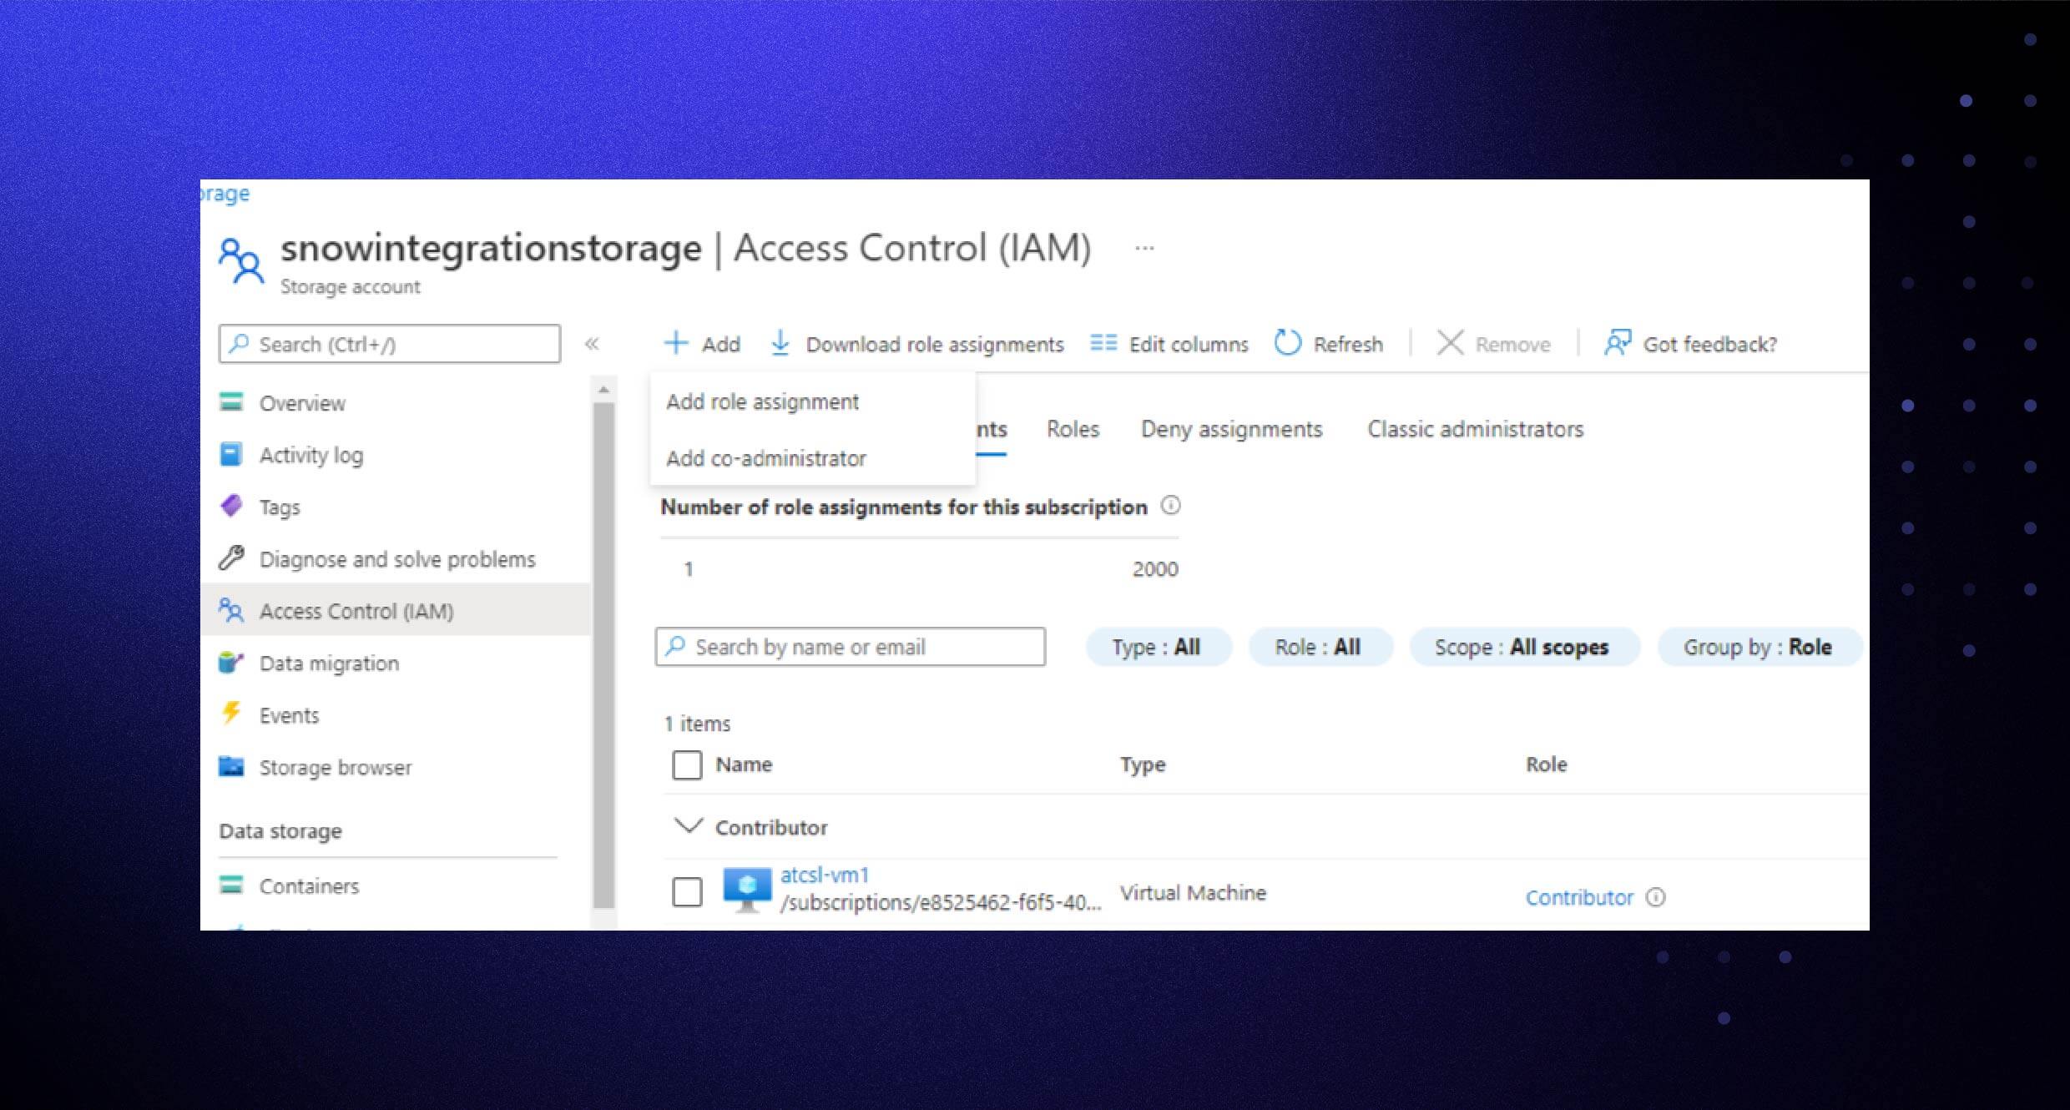Open the Scope: All scopes filter
2070x1110 pixels.
(x=1522, y=646)
